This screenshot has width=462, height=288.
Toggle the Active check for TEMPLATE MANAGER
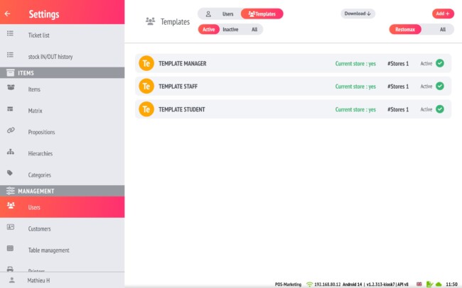[440, 63]
